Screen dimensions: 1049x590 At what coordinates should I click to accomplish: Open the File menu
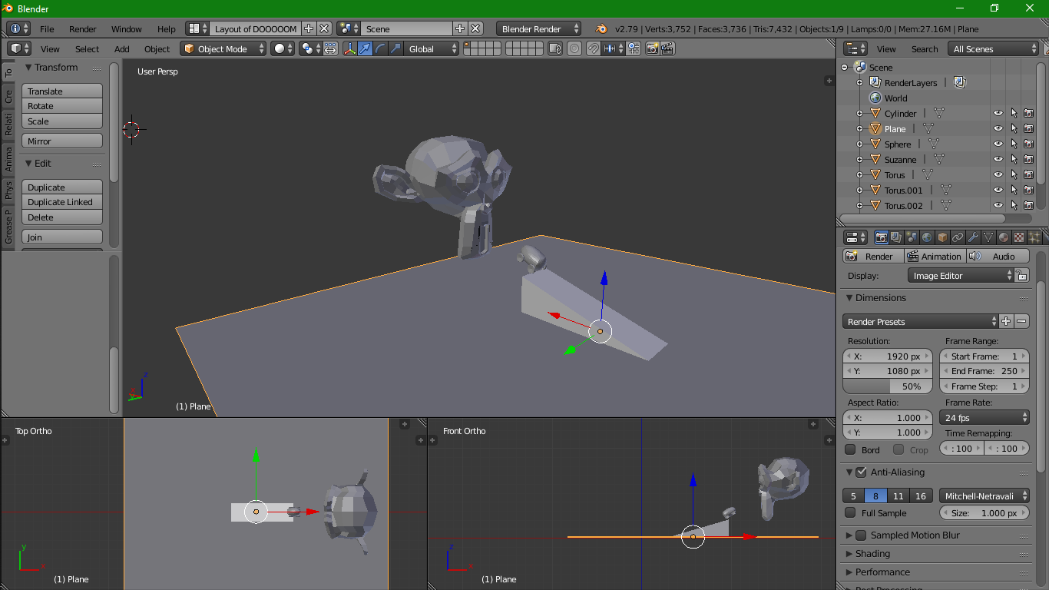[47, 28]
